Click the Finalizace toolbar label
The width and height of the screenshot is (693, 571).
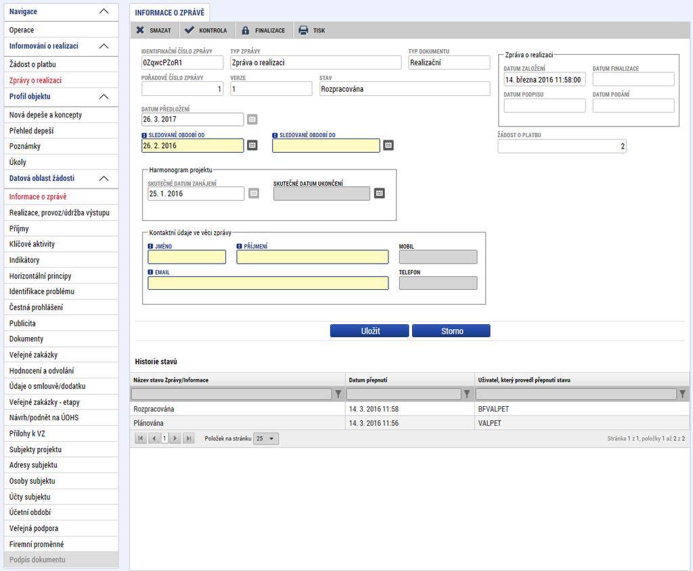(270, 30)
